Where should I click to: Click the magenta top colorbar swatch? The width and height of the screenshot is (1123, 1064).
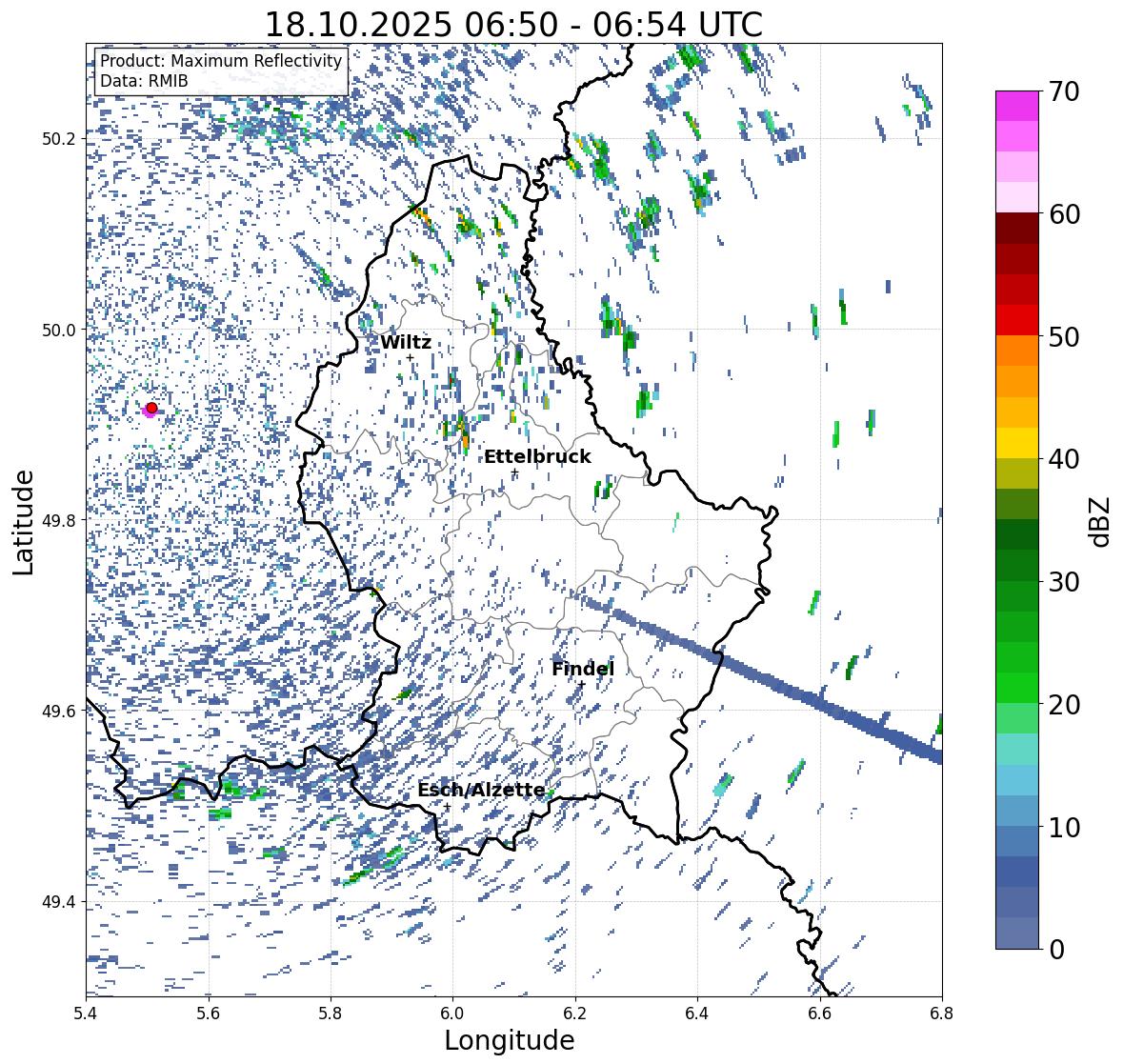click(x=1017, y=106)
